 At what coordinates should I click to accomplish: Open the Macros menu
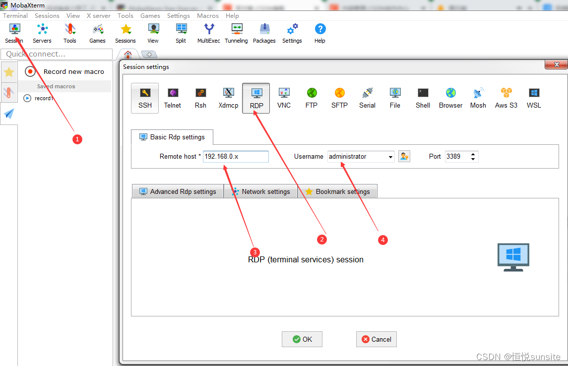point(207,15)
